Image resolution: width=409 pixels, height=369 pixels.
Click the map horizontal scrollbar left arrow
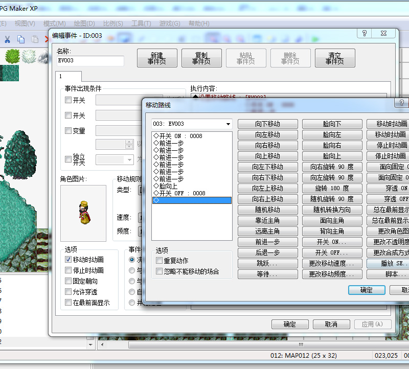click(102, 344)
